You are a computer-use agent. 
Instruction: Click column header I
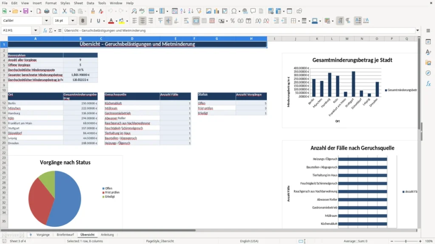point(274,39)
